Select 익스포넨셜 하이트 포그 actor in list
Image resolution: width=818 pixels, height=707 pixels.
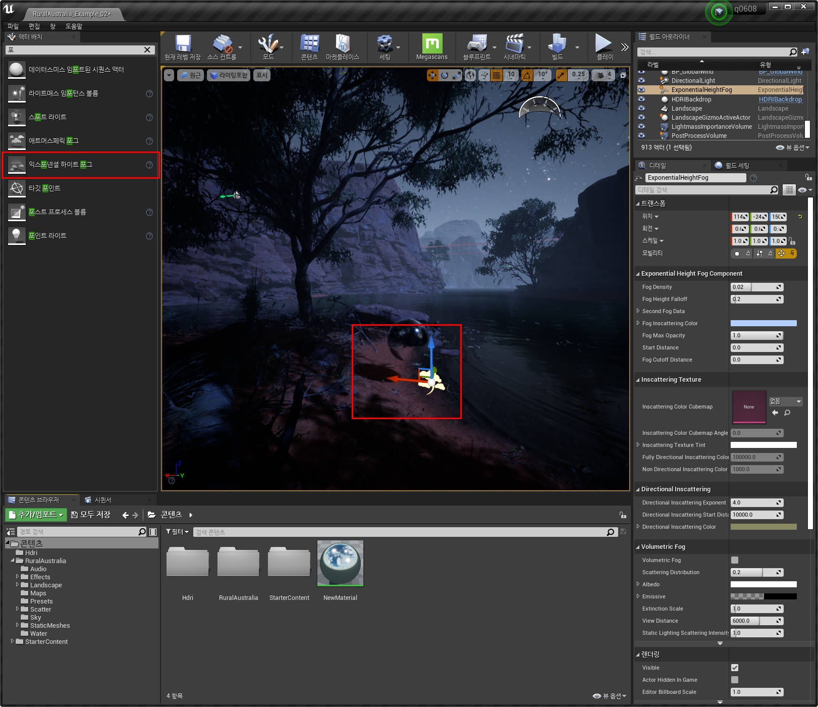[x=81, y=165]
